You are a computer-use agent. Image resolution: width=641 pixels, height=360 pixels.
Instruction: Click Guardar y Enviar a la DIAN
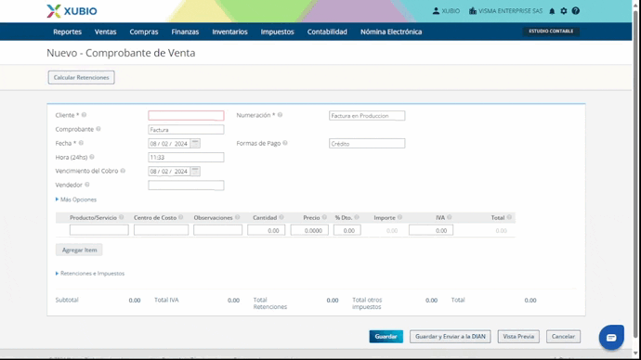[450, 336]
